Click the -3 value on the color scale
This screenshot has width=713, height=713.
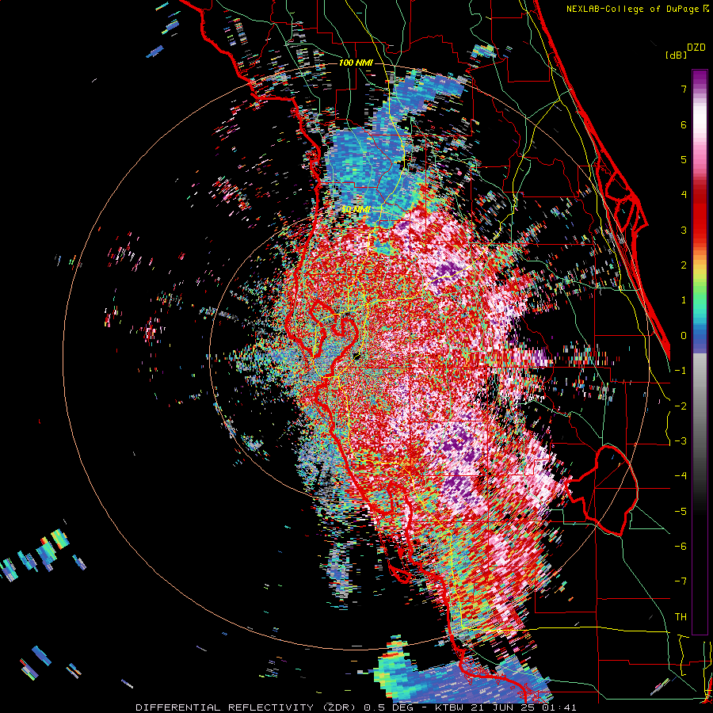pyautogui.click(x=681, y=441)
